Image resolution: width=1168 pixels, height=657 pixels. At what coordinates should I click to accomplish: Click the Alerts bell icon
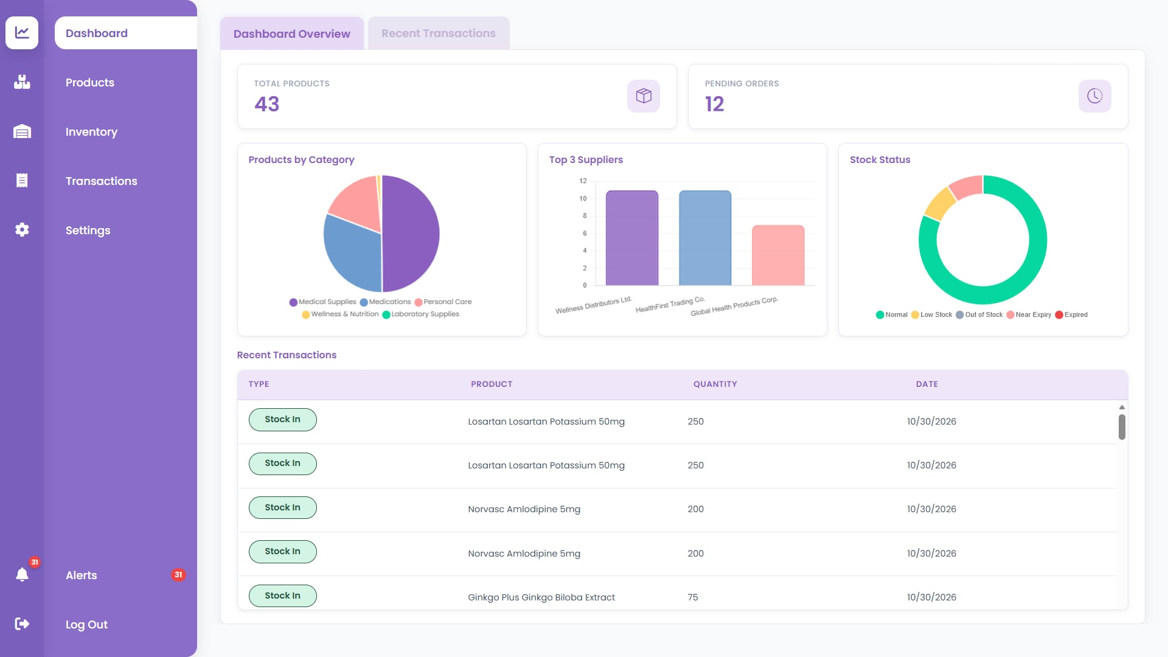click(22, 575)
